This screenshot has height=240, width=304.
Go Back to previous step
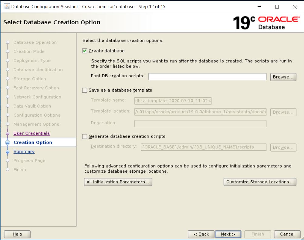201,234
